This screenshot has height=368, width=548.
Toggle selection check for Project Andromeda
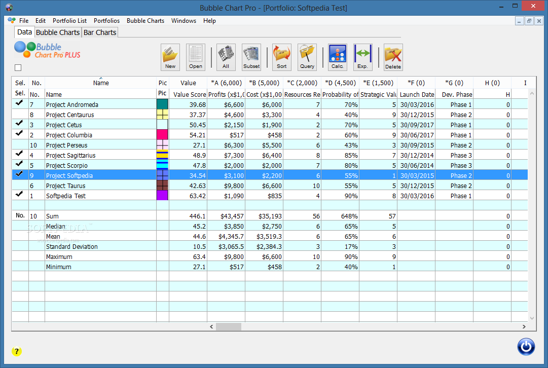pyautogui.click(x=20, y=104)
